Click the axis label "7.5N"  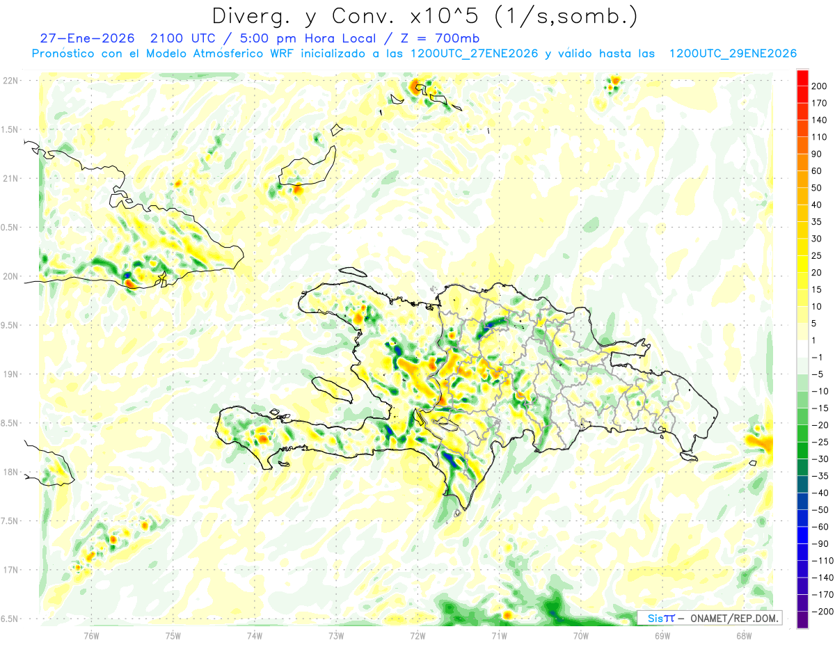[10, 520]
